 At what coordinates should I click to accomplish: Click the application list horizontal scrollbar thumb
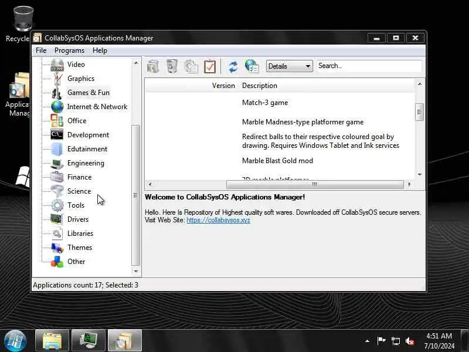pos(315,184)
